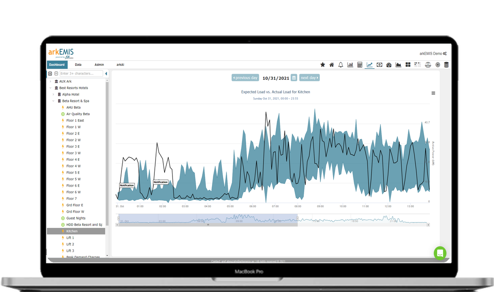Select Floor 6 W meter
The image size is (494, 292).
[x=73, y=192]
